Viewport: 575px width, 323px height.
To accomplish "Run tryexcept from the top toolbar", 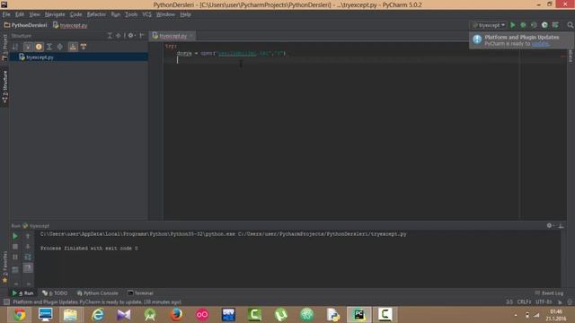I will (x=513, y=25).
